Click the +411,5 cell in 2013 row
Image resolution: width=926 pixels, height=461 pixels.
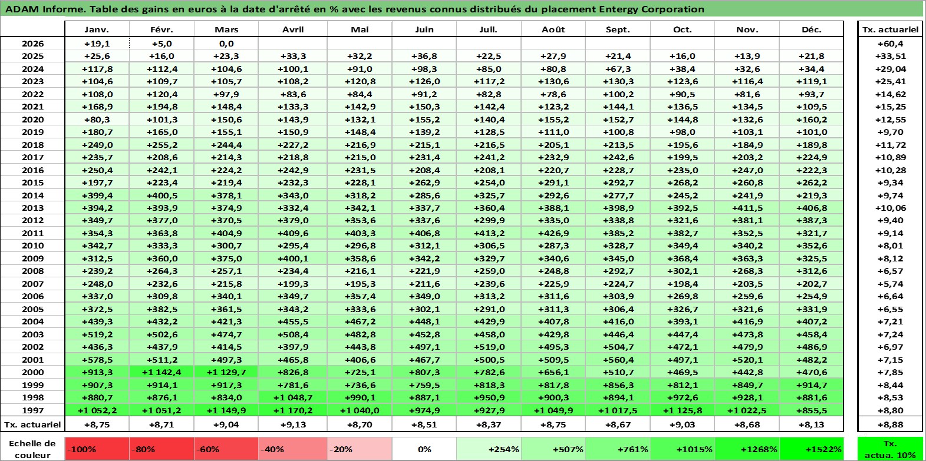747,208
